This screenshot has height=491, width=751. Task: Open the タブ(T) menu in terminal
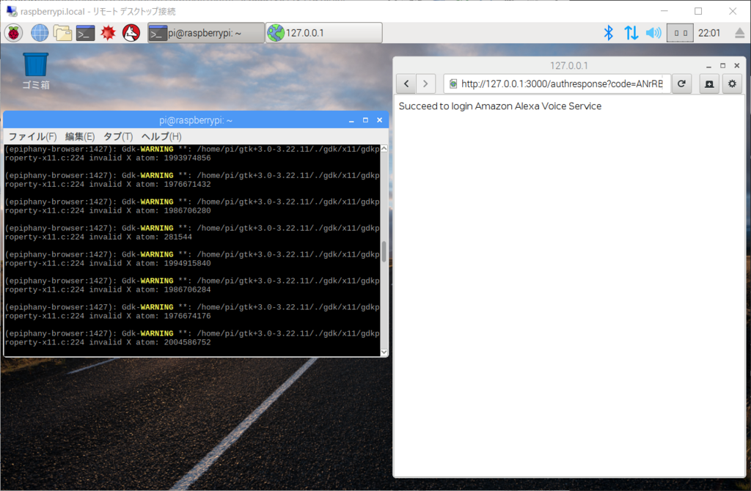pos(118,137)
